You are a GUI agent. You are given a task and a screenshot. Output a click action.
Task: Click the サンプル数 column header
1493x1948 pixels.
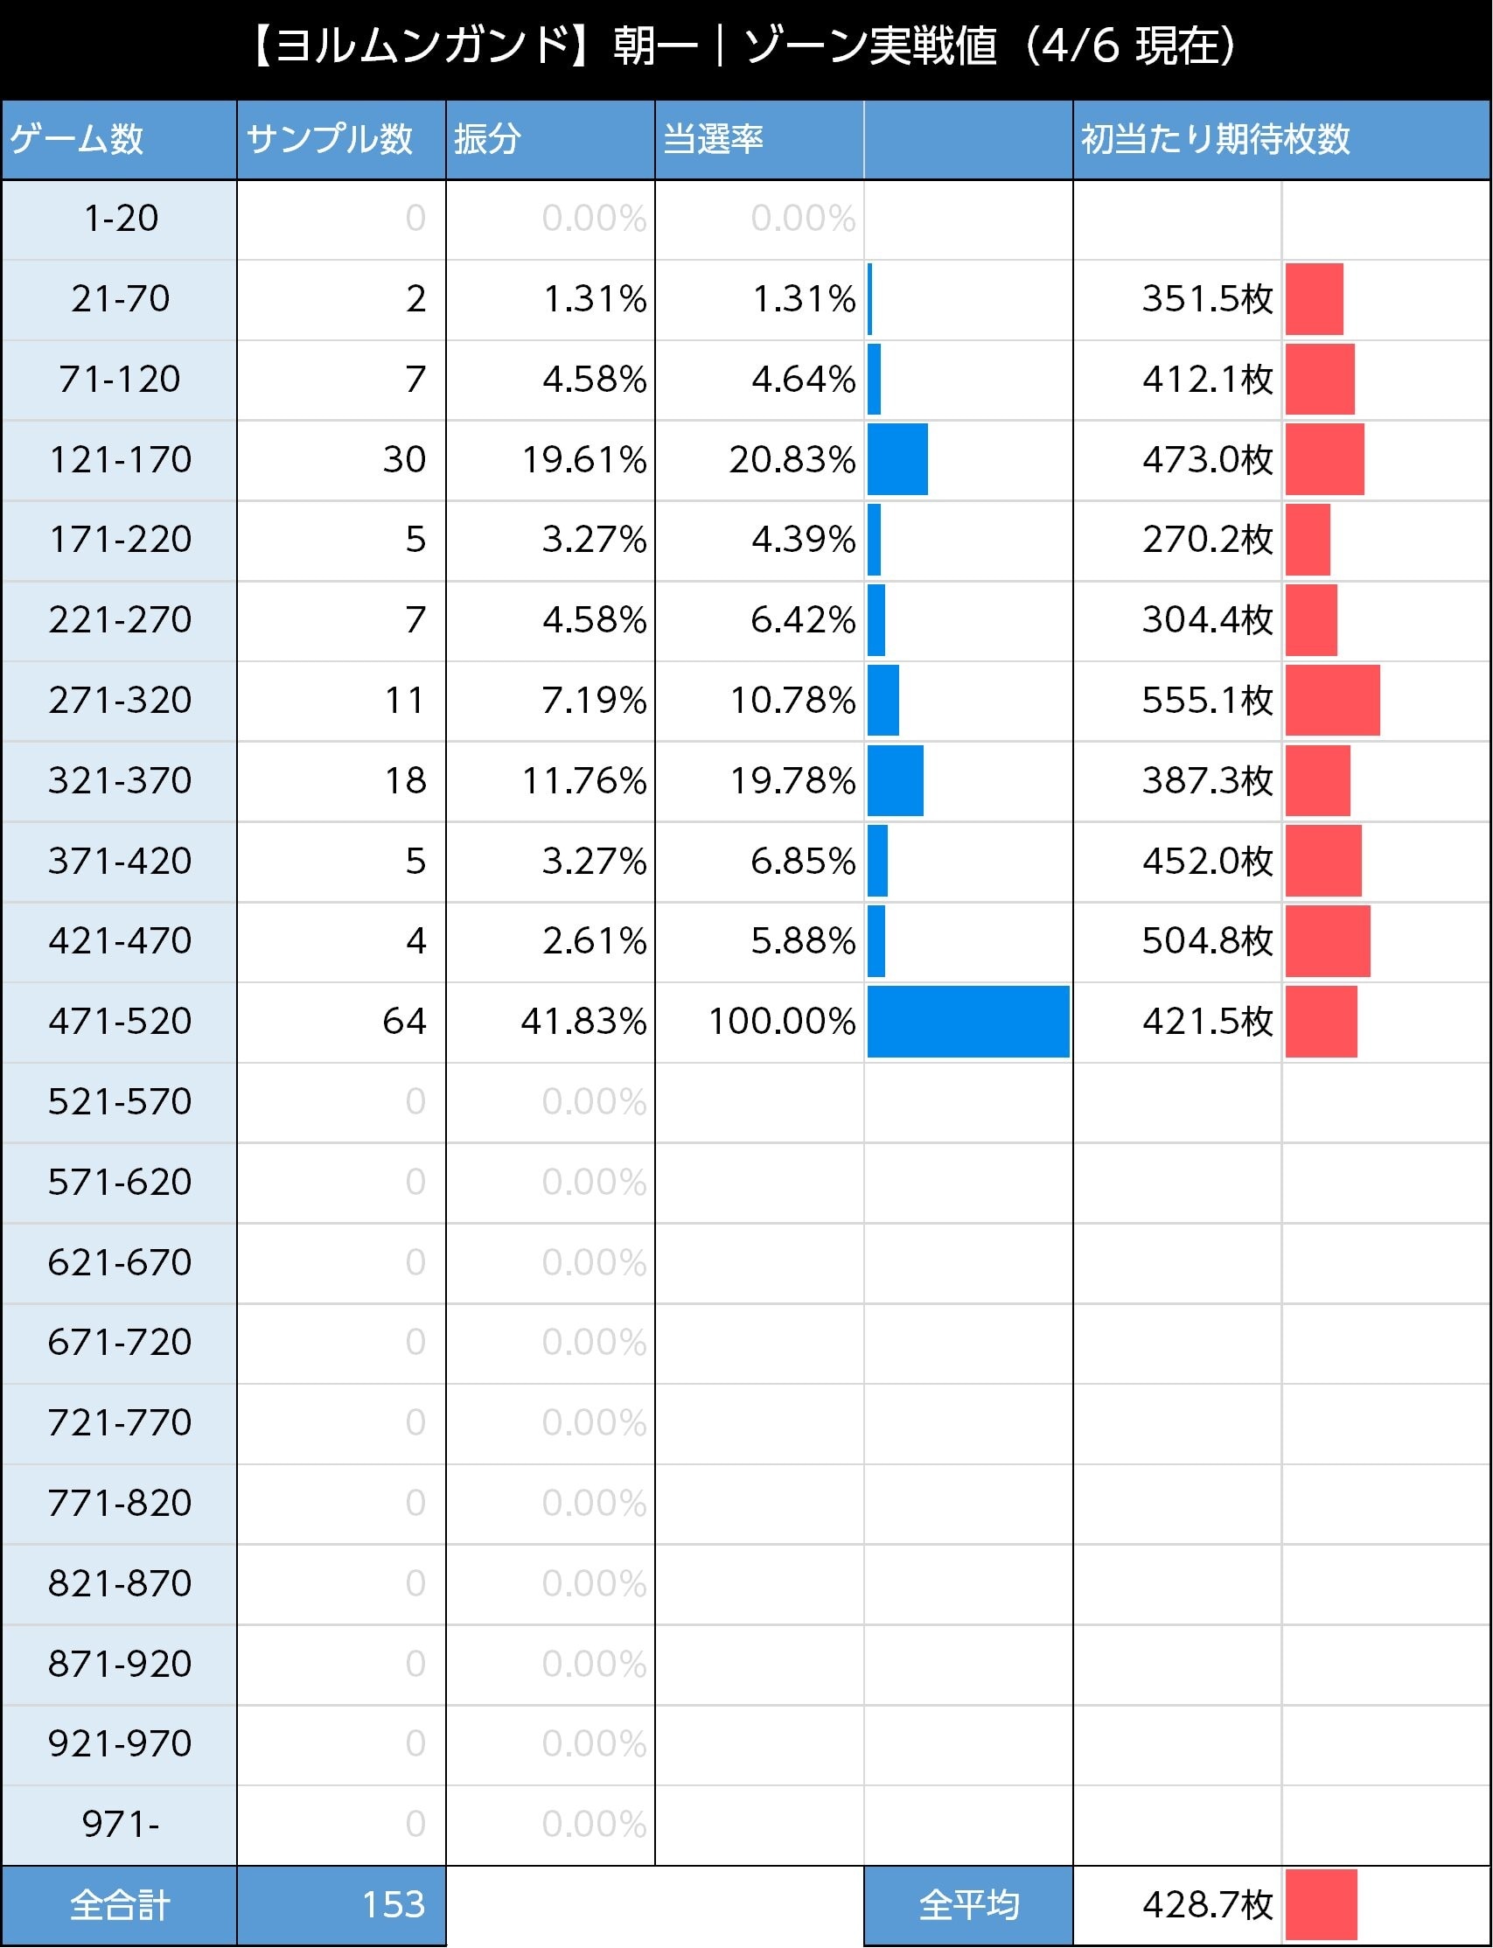pyautogui.click(x=330, y=140)
